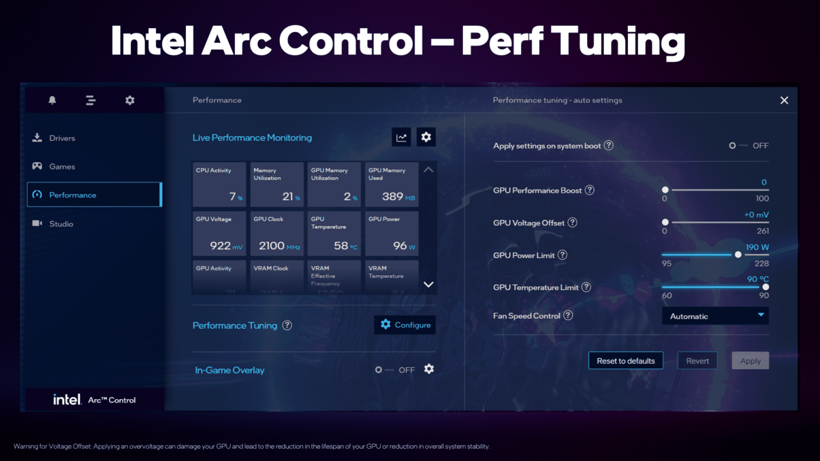The image size is (820, 461).
Task: Click the GPU Temperature Limit question mark
Action: (x=589, y=287)
